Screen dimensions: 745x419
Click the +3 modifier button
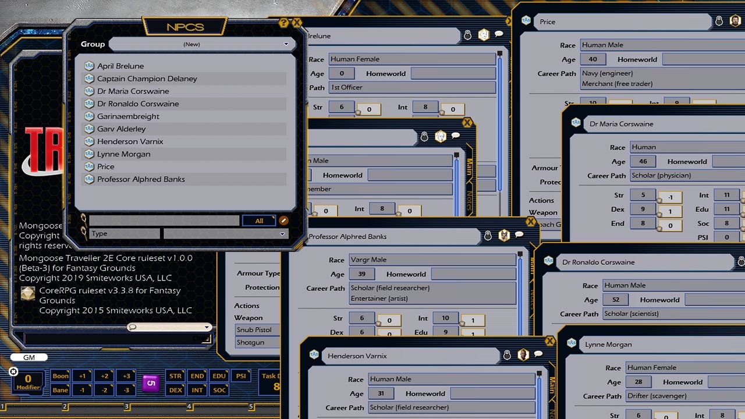(126, 376)
